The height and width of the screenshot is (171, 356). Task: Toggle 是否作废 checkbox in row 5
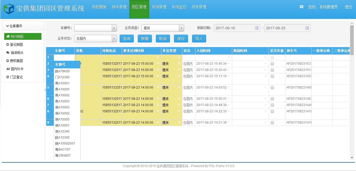click(272, 87)
